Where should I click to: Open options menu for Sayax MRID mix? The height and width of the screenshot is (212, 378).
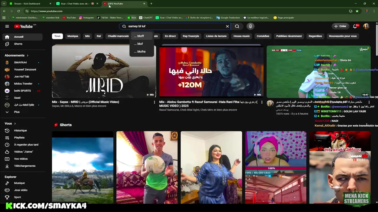pyautogui.click(x=154, y=102)
